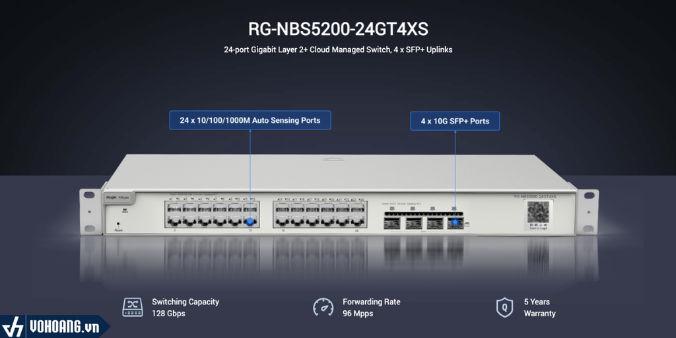The image size is (676, 338).
Task: Click the '4 x 10G SFP+ Ports' label
Action: [x=455, y=121]
